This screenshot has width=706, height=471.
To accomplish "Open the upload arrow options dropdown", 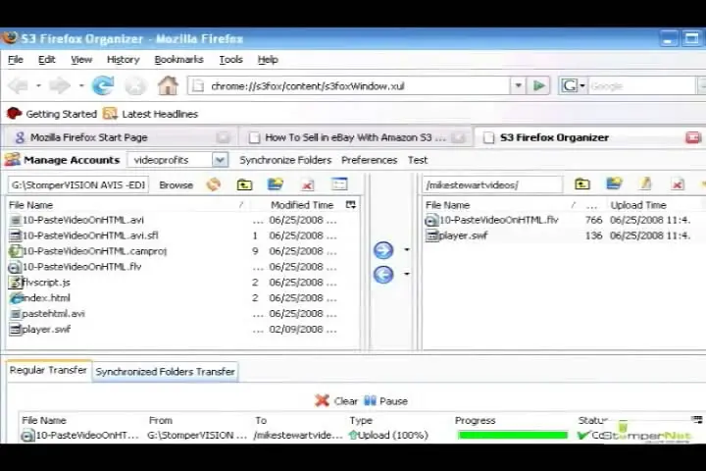I will pos(407,249).
